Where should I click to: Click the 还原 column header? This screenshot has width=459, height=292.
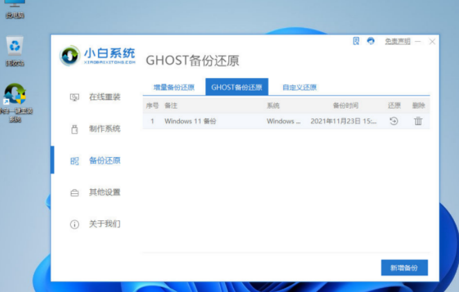coord(394,106)
